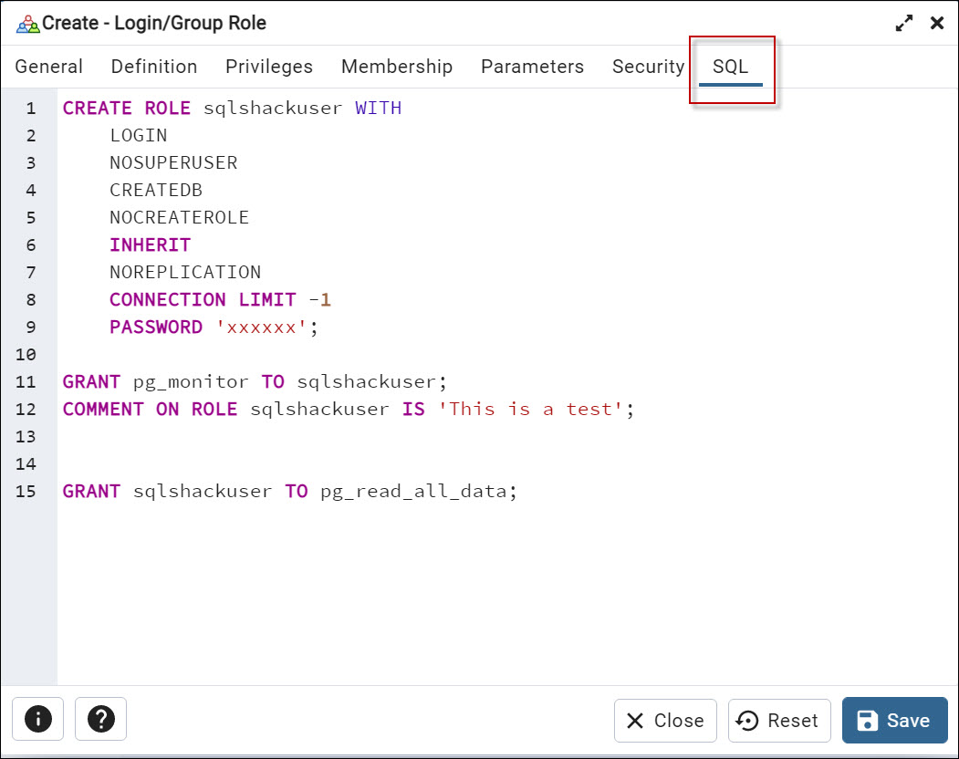Click the expand dialog arrows icon
Viewport: 959px width, 759px height.
click(903, 23)
